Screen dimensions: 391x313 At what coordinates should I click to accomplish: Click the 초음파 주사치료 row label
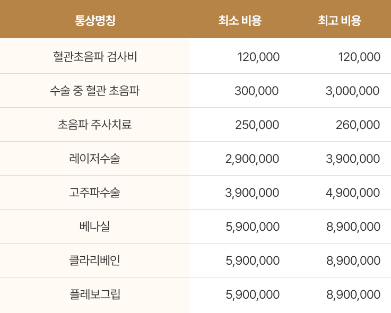click(x=95, y=125)
